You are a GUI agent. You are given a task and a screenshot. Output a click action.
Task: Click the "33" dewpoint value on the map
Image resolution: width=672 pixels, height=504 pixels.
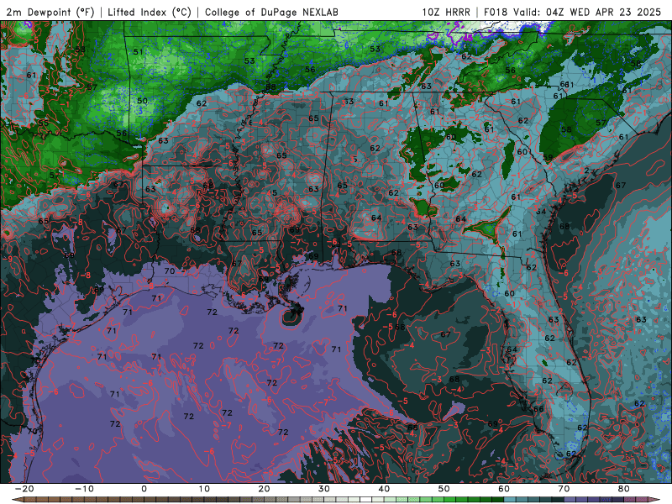[x=349, y=102]
